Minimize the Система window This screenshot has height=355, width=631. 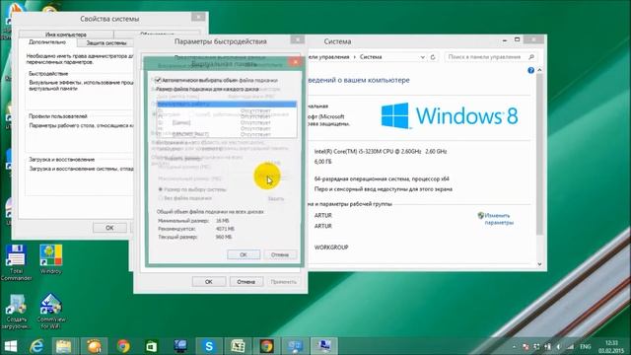(505, 40)
